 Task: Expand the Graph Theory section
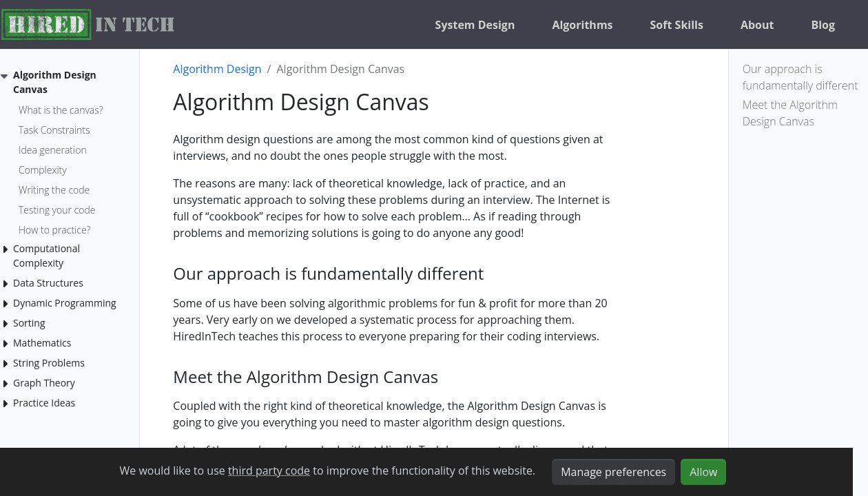pos(6,382)
